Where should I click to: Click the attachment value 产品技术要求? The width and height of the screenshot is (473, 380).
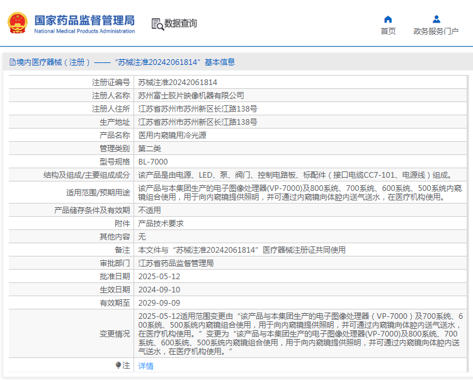tap(161, 223)
